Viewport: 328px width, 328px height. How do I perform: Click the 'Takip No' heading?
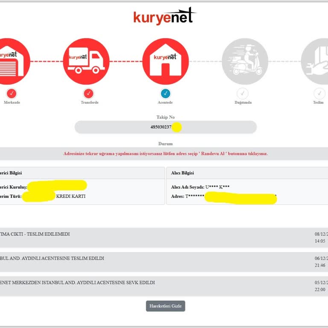point(165,117)
